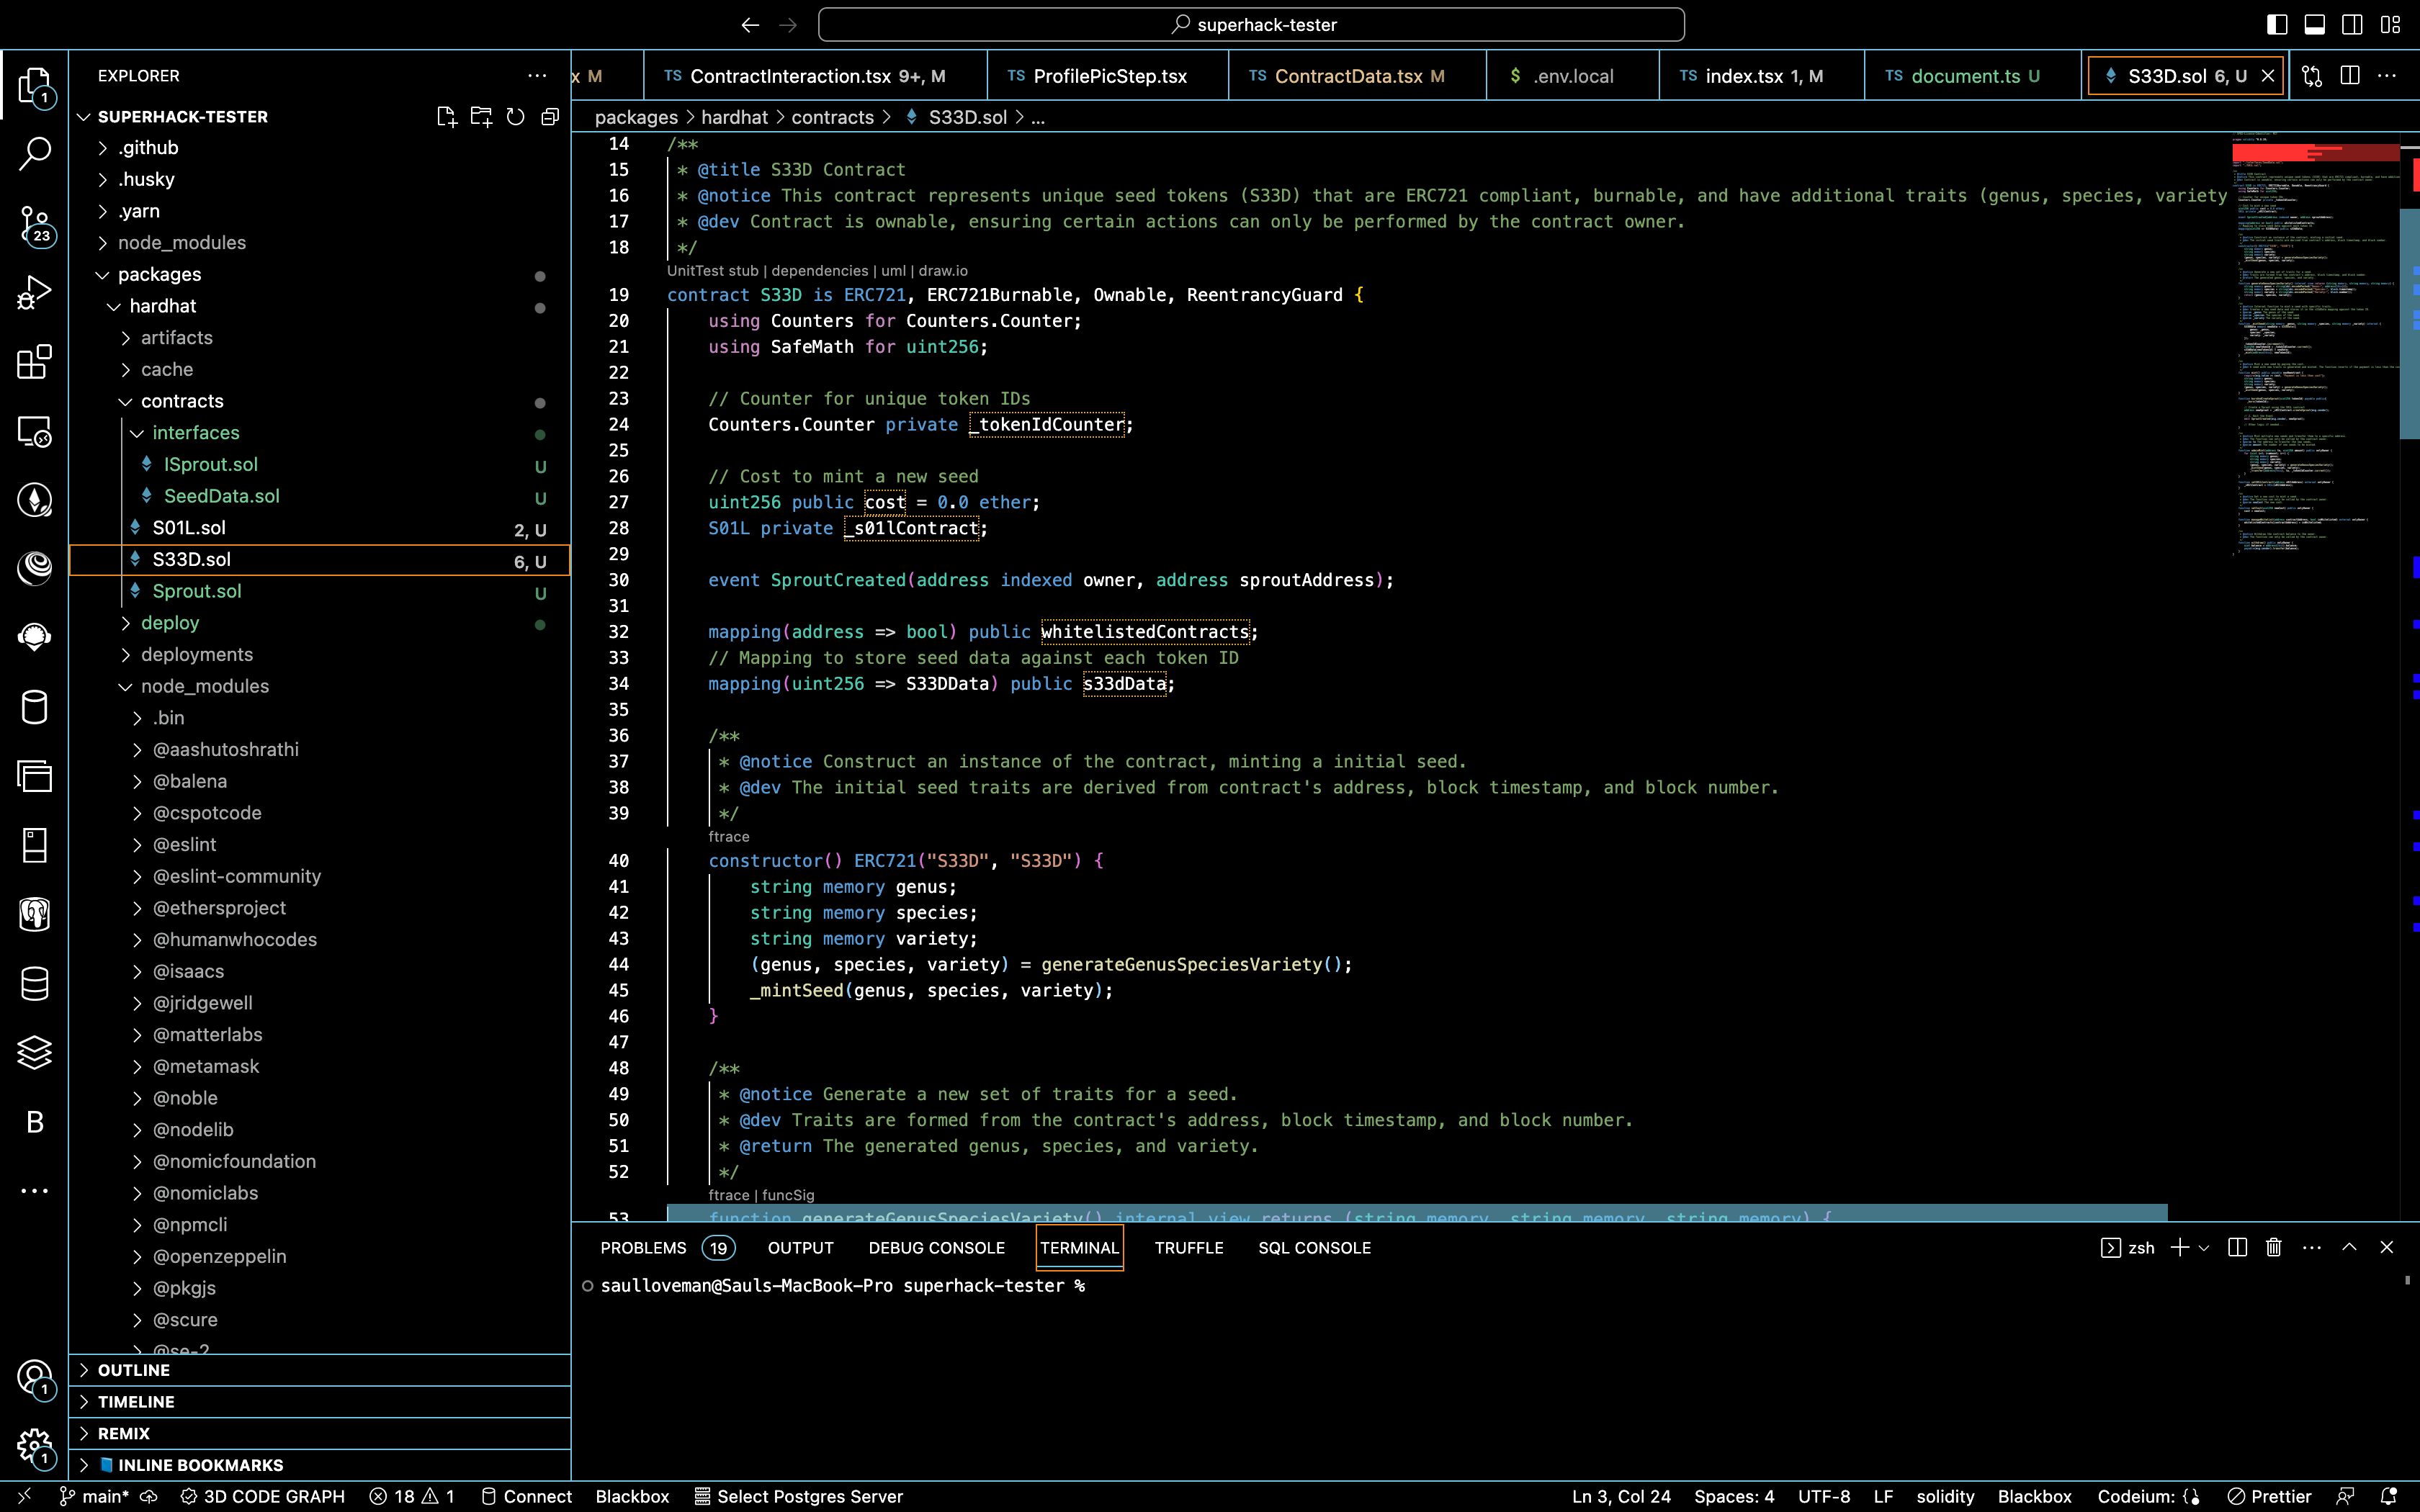
Task: Click the Remote Connection icon bottom bar
Action: click(22, 1496)
